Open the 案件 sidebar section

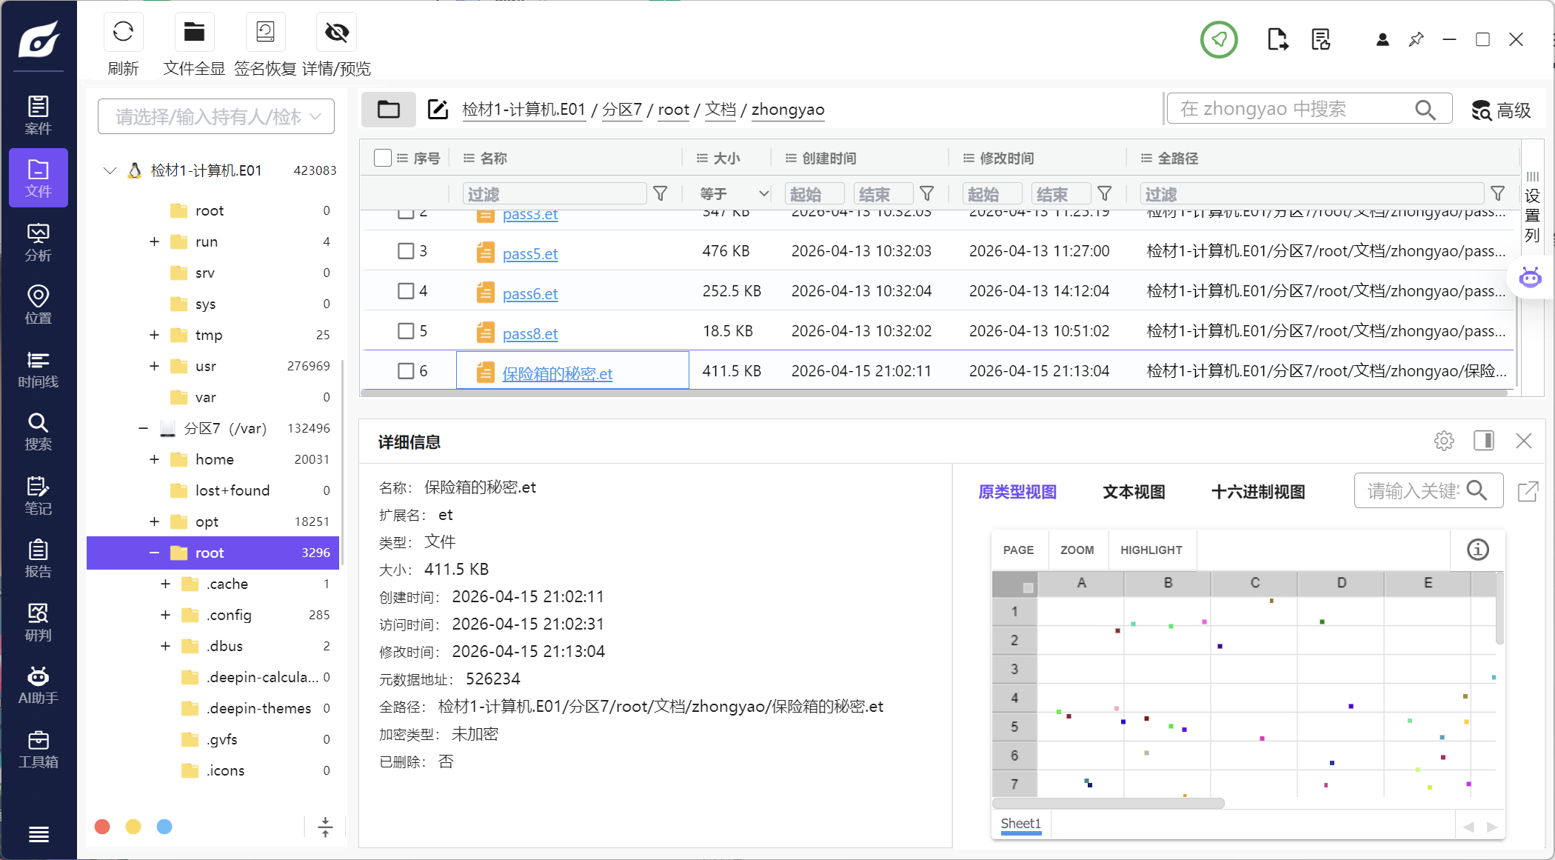pos(39,115)
